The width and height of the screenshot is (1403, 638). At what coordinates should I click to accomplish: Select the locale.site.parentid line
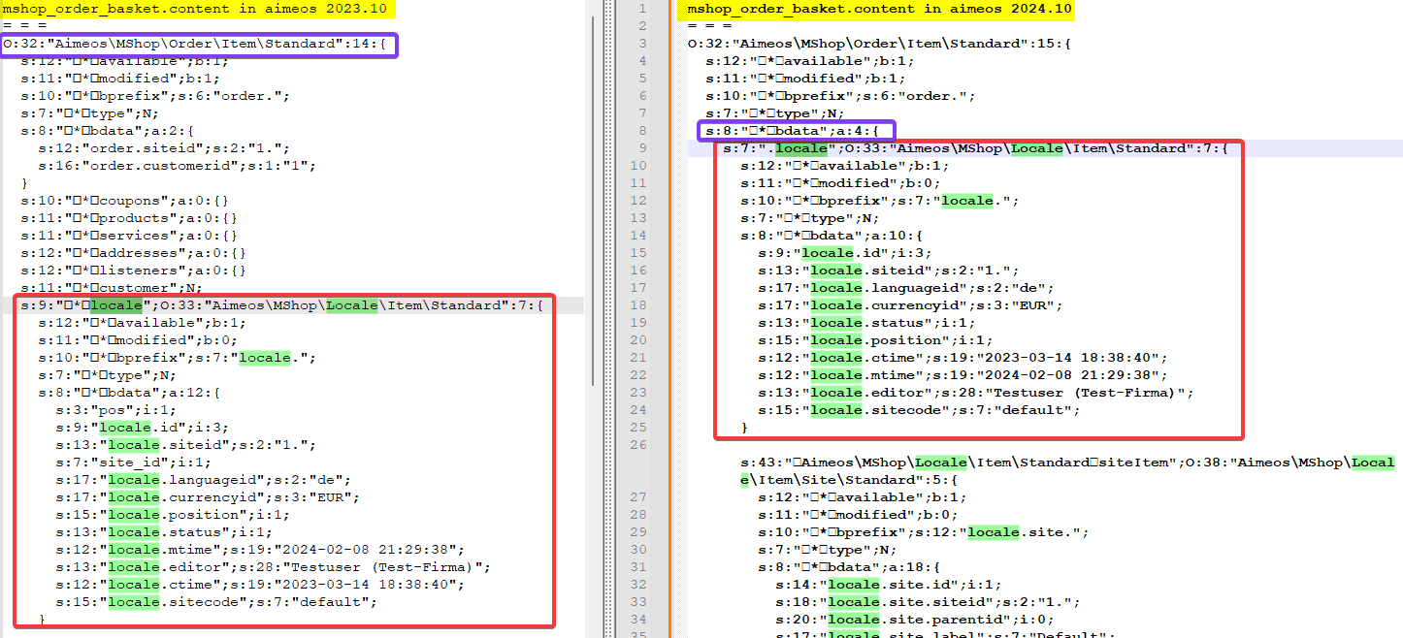(915, 620)
